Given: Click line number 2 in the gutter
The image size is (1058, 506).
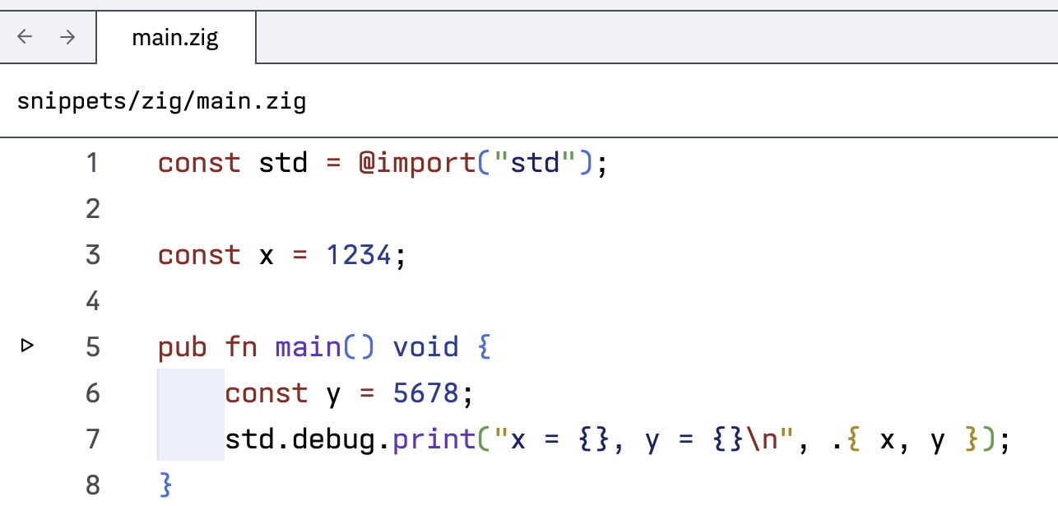Looking at the screenshot, I should tap(92, 209).
